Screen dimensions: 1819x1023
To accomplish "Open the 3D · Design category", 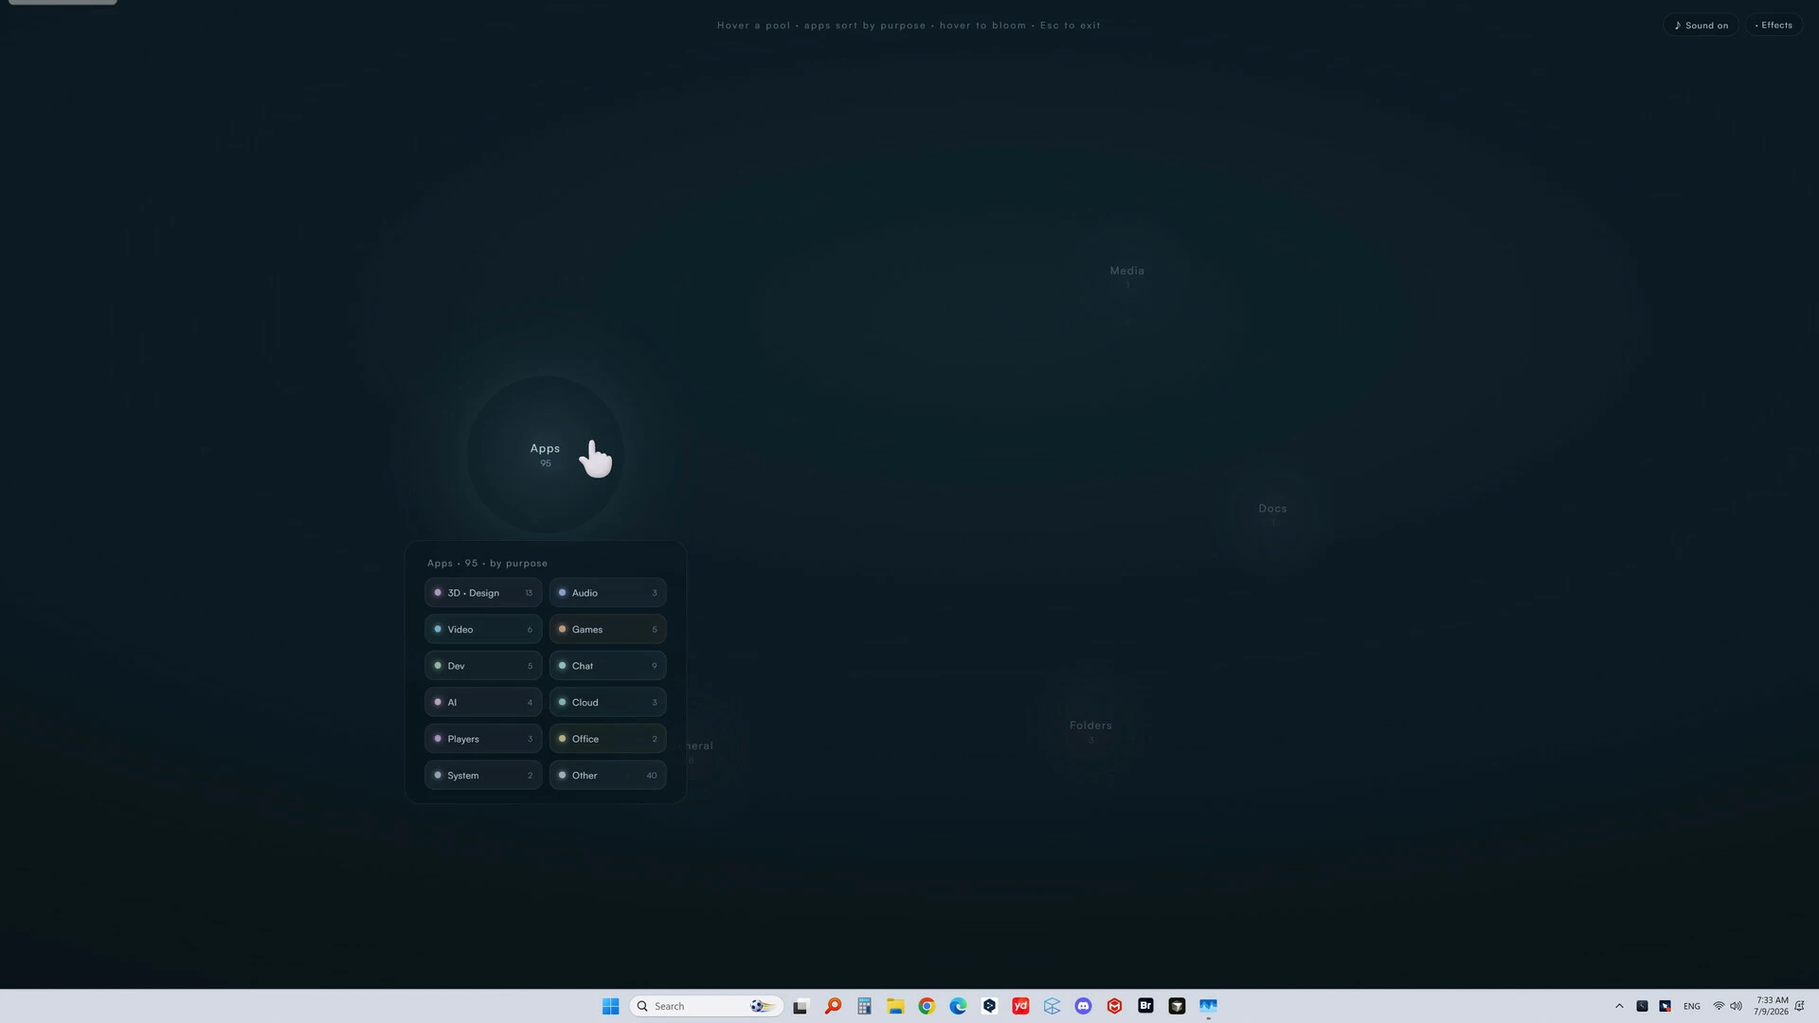I will [483, 593].
